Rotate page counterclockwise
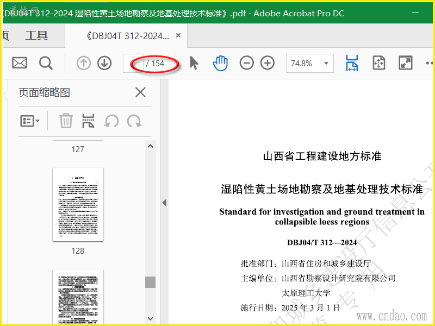435x326 pixels. pyautogui.click(x=111, y=121)
